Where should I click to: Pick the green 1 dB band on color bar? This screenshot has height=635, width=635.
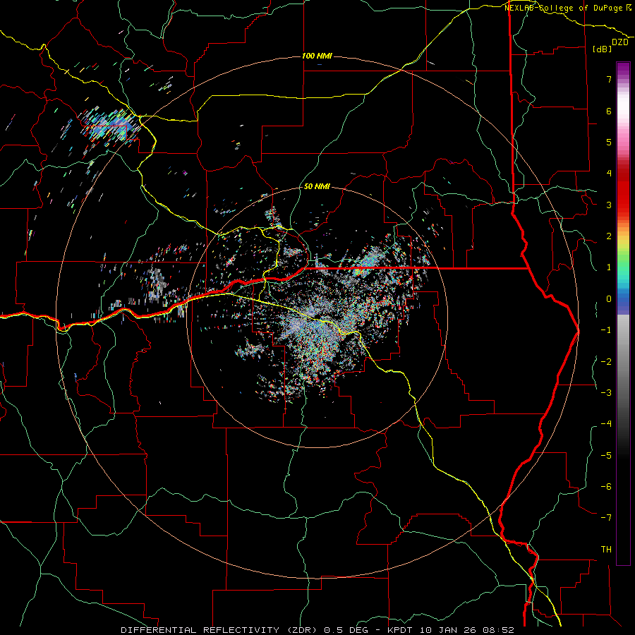623,265
